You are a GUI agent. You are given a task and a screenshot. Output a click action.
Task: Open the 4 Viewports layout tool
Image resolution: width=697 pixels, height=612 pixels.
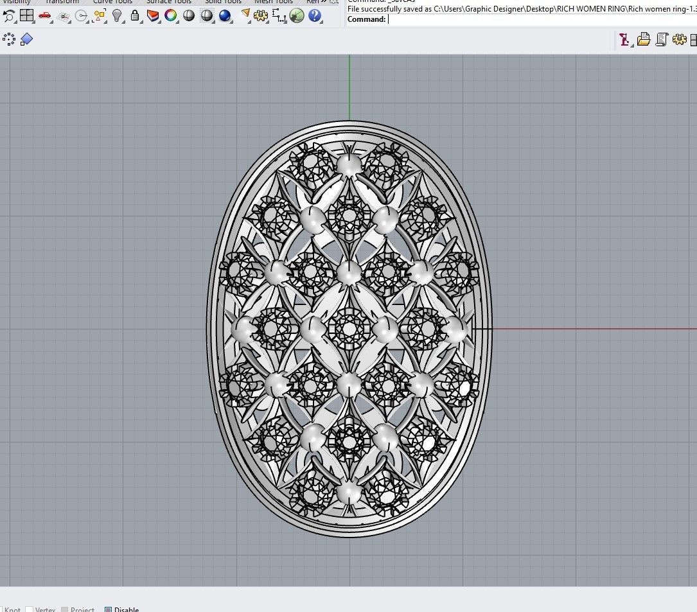tap(27, 15)
